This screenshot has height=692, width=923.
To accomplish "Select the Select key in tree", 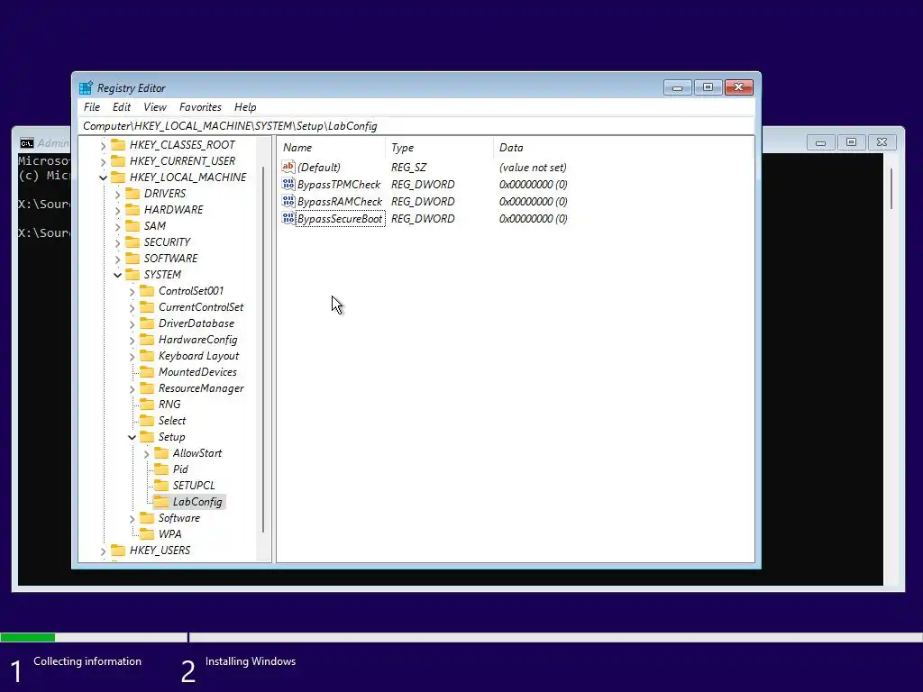I will [172, 421].
